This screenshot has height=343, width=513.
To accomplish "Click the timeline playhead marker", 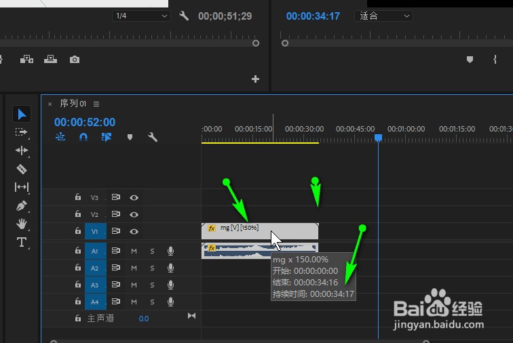I will click(378, 138).
